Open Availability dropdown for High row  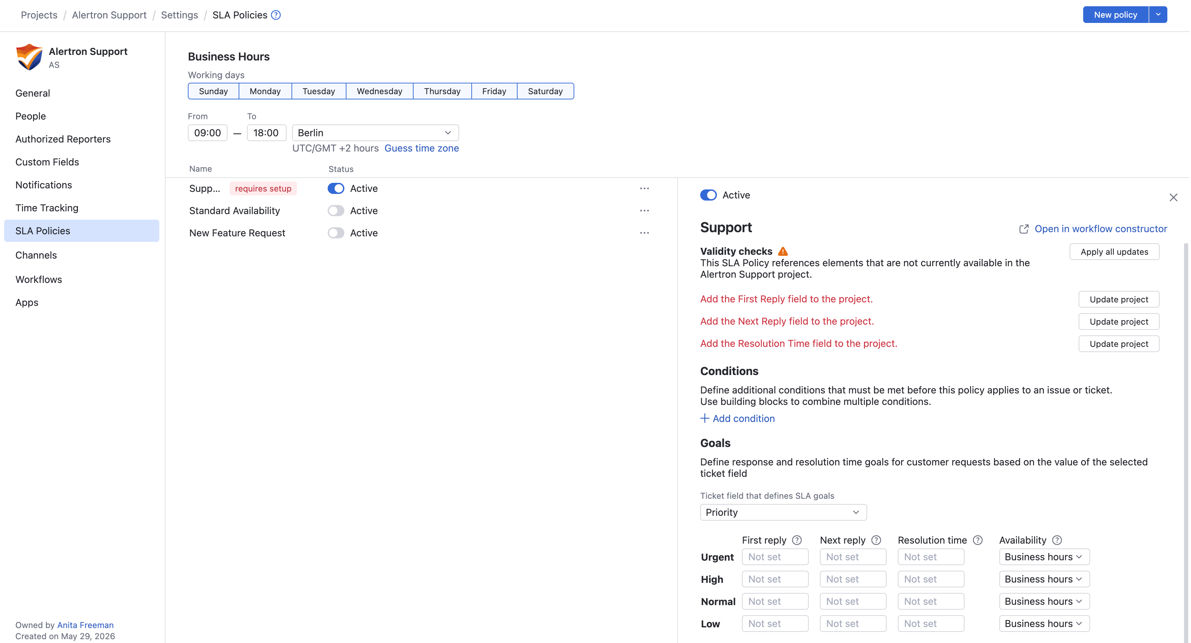tap(1044, 579)
